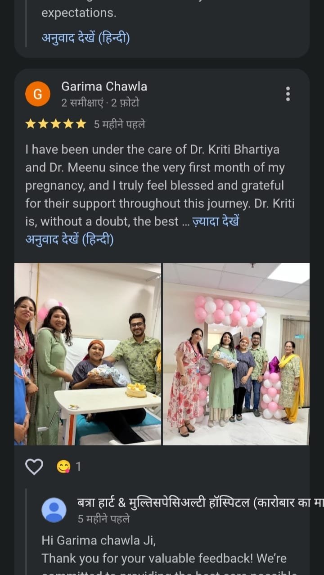Tap the owner reply text Hi Garima chawla Ji
324x575 pixels.
[x=99, y=540]
